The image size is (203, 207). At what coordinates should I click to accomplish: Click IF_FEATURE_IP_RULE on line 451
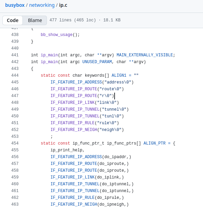coord(73,123)
